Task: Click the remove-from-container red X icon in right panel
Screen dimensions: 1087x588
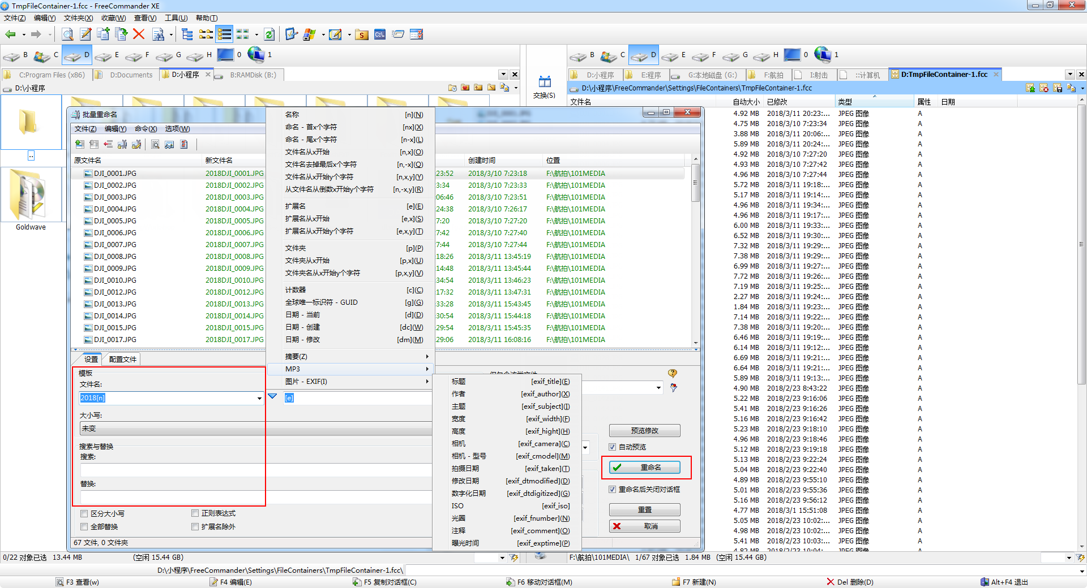Action: pos(1044,88)
